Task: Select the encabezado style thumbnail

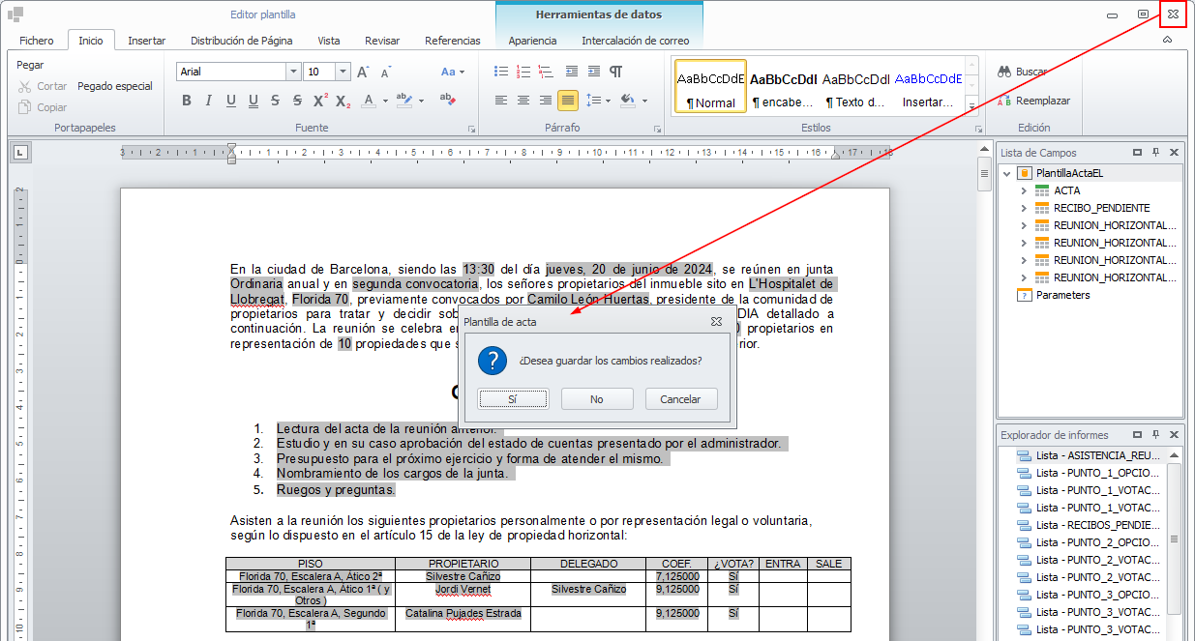Action: tap(784, 88)
